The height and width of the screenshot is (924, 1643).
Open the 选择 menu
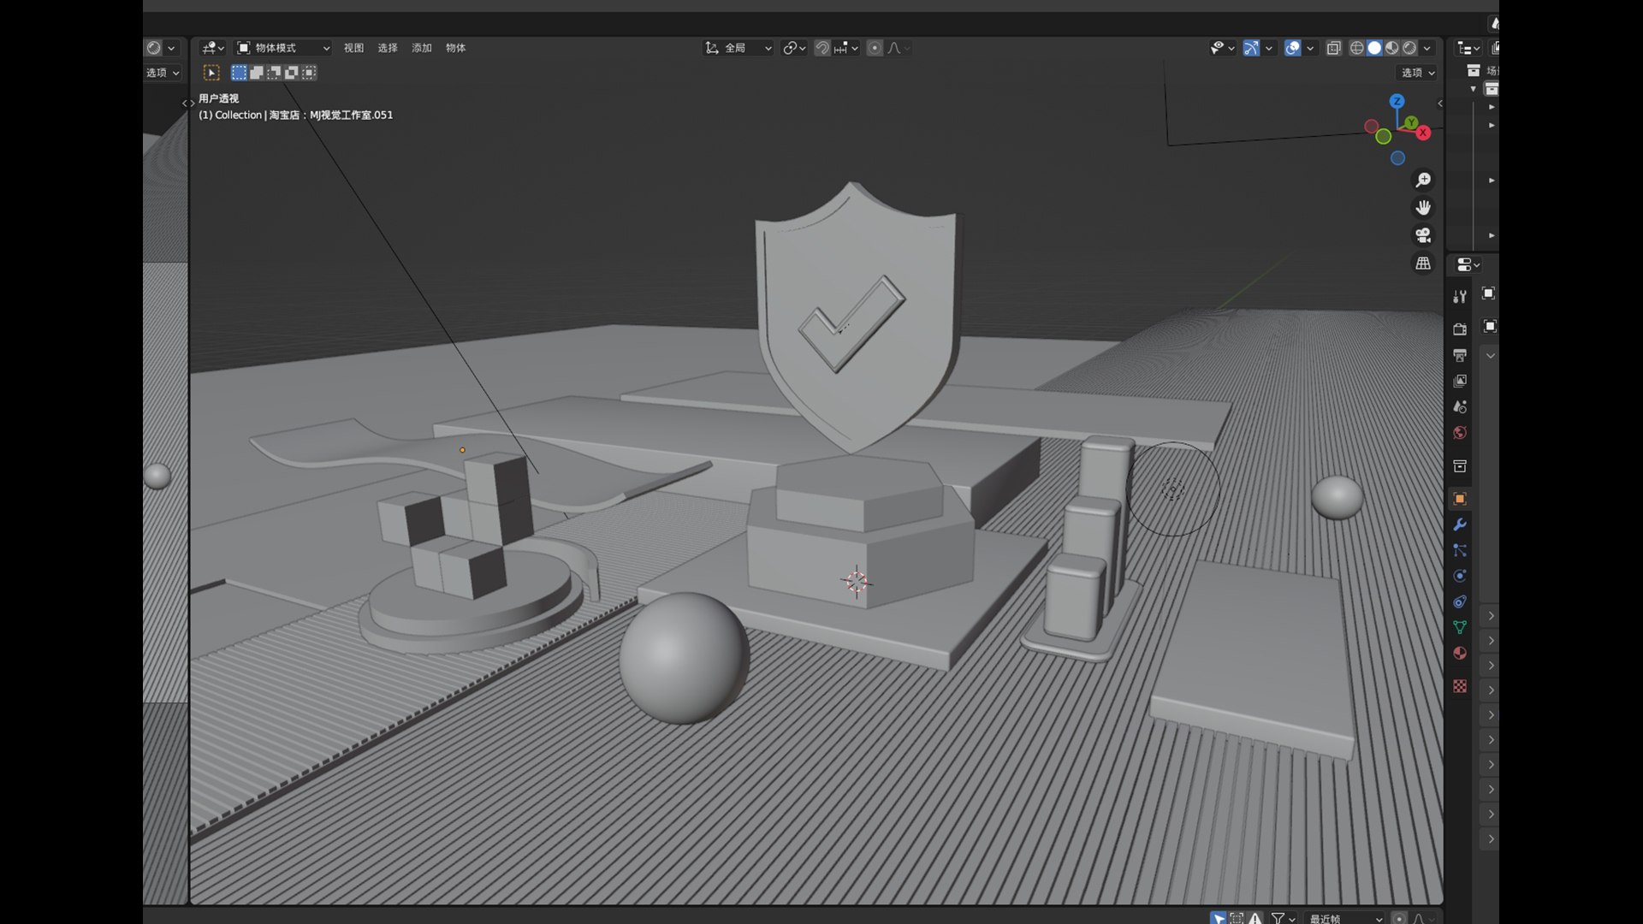tap(388, 48)
